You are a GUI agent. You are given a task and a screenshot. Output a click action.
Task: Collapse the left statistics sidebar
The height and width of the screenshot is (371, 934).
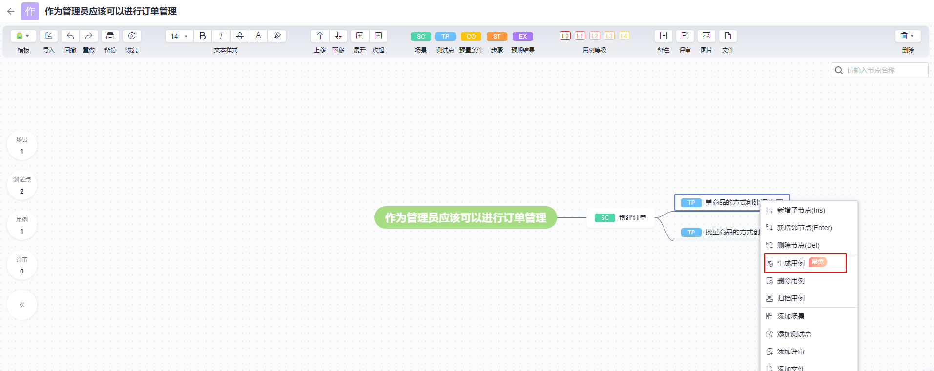pos(22,305)
